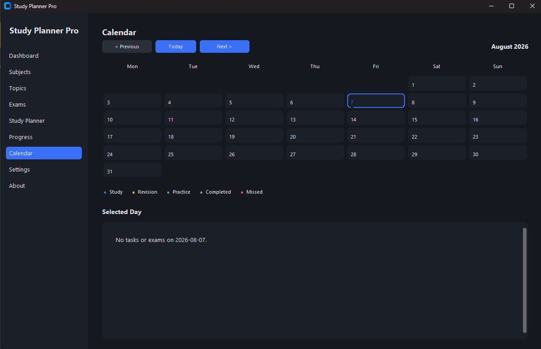Open Settings from the sidebar
This screenshot has height=349, width=541.
[44, 169]
